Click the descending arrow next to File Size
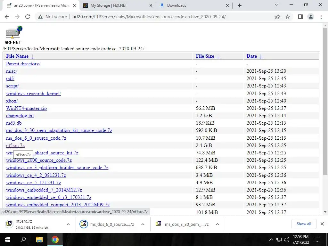Viewport: 328px width, 246px height. (218, 56)
